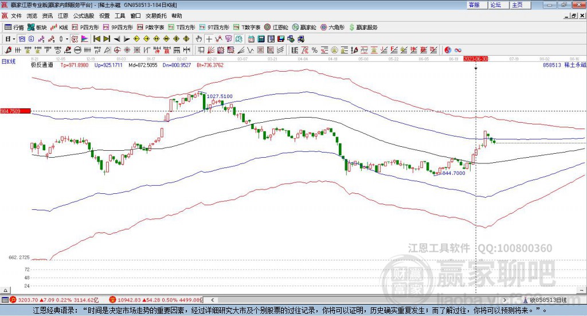The height and width of the screenshot is (316, 587).
Task: Select the percent % drawing tool
Action: click(x=315, y=50)
